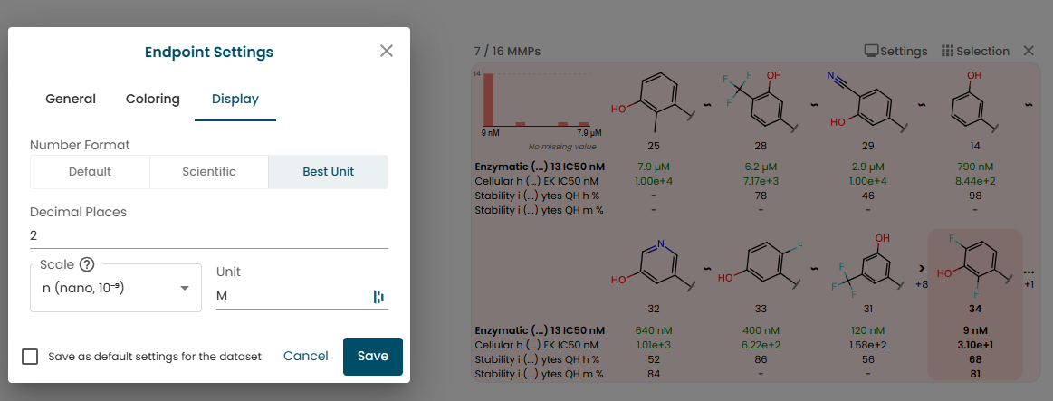The height and width of the screenshot is (401, 1053).
Task: Click the No missing value label
Action: [x=562, y=147]
